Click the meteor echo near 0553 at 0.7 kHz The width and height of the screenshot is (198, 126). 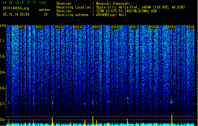(x=52, y=102)
